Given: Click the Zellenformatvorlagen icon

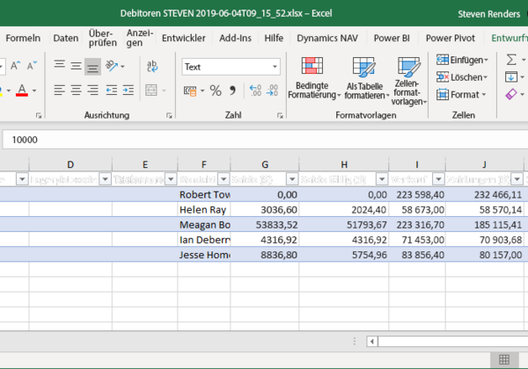Looking at the screenshot, I should click(407, 67).
